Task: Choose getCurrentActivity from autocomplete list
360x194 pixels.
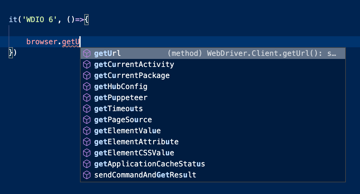Action: [213, 64]
